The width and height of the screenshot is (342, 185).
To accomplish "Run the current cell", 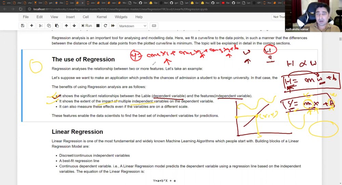I will tap(87, 26).
